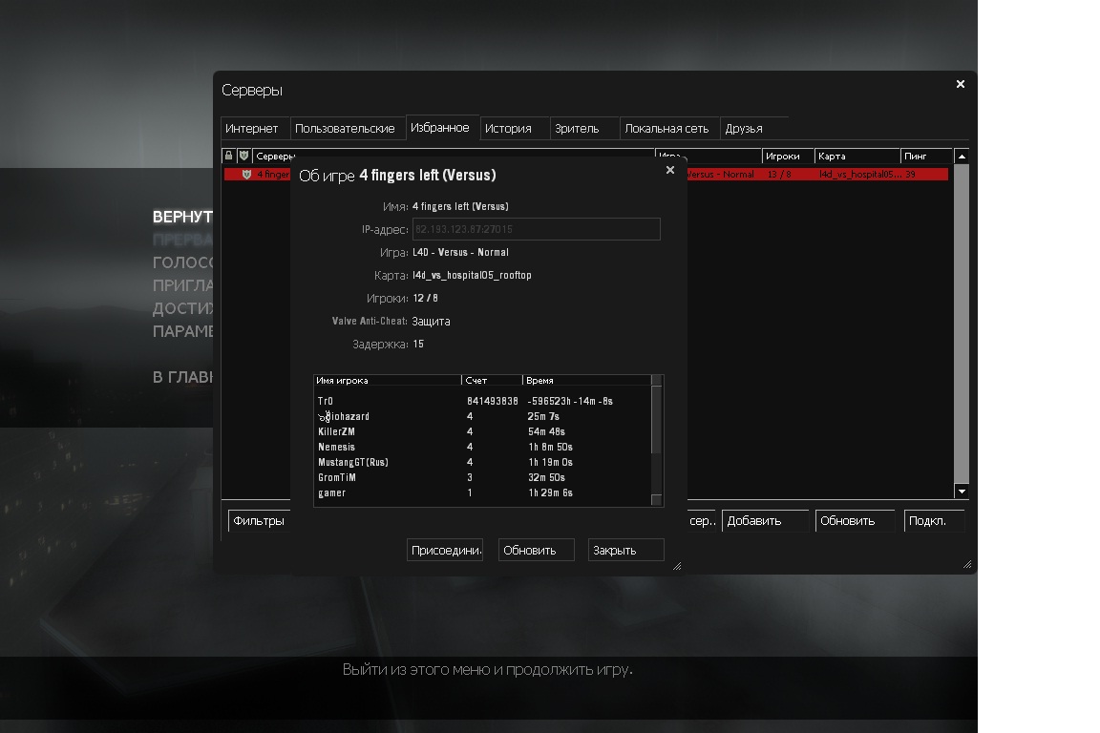Image resolution: width=1100 pixels, height=733 pixels.
Task: Open the Фильтры button in Servers window
Action: [259, 520]
